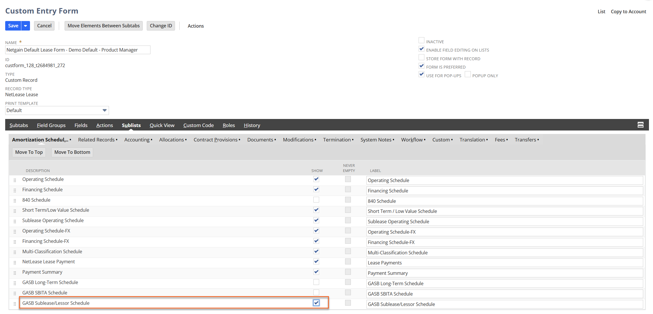Viewport: 653px width, 314px height.
Task: Check the Inactive checkbox
Action: (x=421, y=40)
